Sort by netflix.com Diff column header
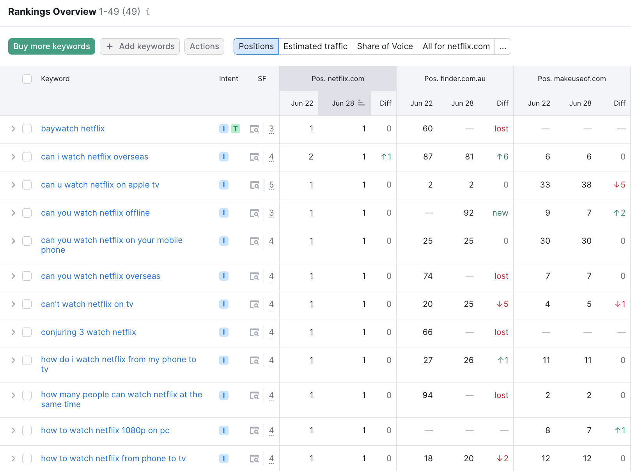The width and height of the screenshot is (631, 471). click(x=385, y=103)
